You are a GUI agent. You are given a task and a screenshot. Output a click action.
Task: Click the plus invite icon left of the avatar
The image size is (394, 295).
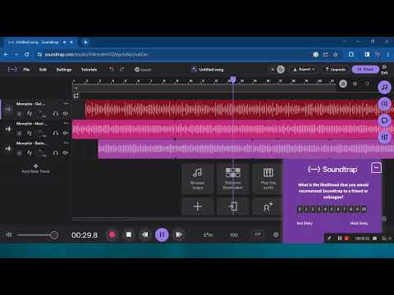tap(273, 70)
